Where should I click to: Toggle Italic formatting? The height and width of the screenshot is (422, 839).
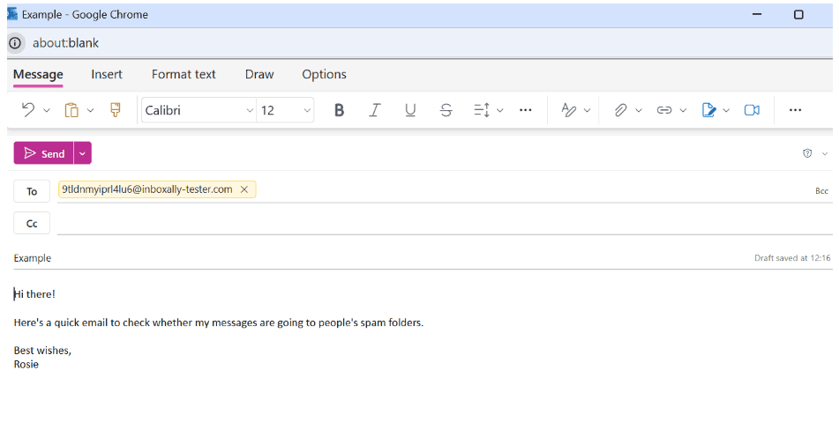coord(375,110)
